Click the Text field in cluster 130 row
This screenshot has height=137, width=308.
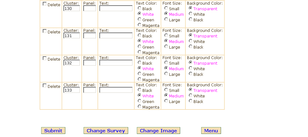tap(116, 9)
